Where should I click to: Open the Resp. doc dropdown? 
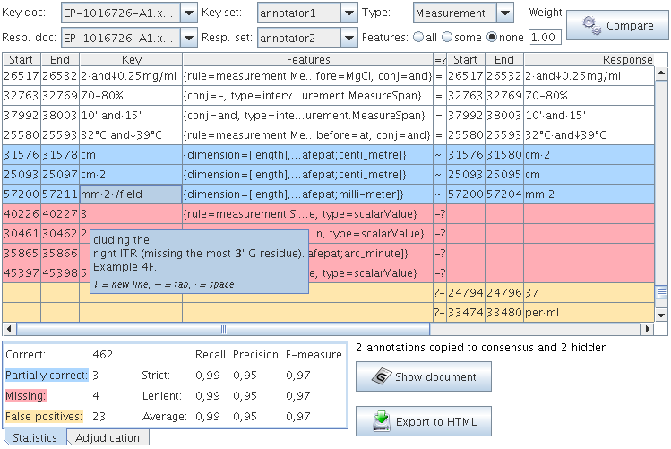coord(188,38)
